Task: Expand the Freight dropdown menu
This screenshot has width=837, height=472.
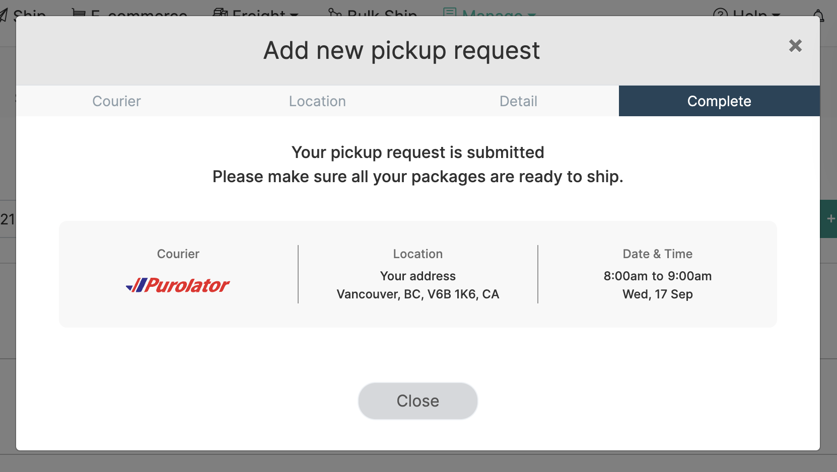Action: point(257,13)
